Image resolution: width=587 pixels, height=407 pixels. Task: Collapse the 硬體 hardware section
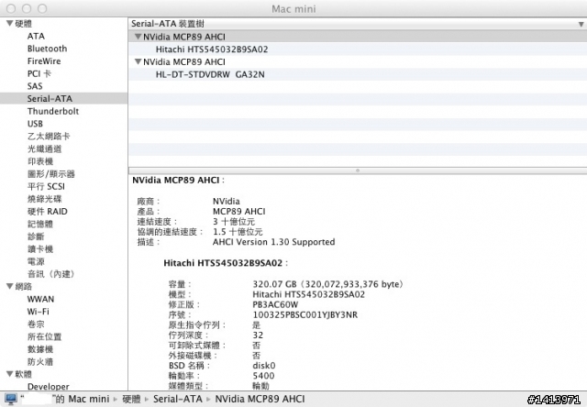click(x=10, y=23)
